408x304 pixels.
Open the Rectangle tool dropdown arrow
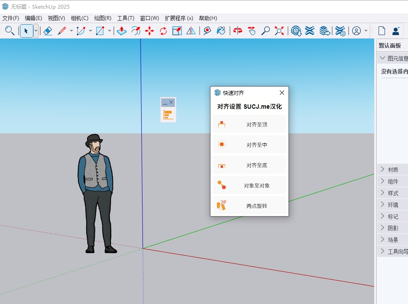110,31
